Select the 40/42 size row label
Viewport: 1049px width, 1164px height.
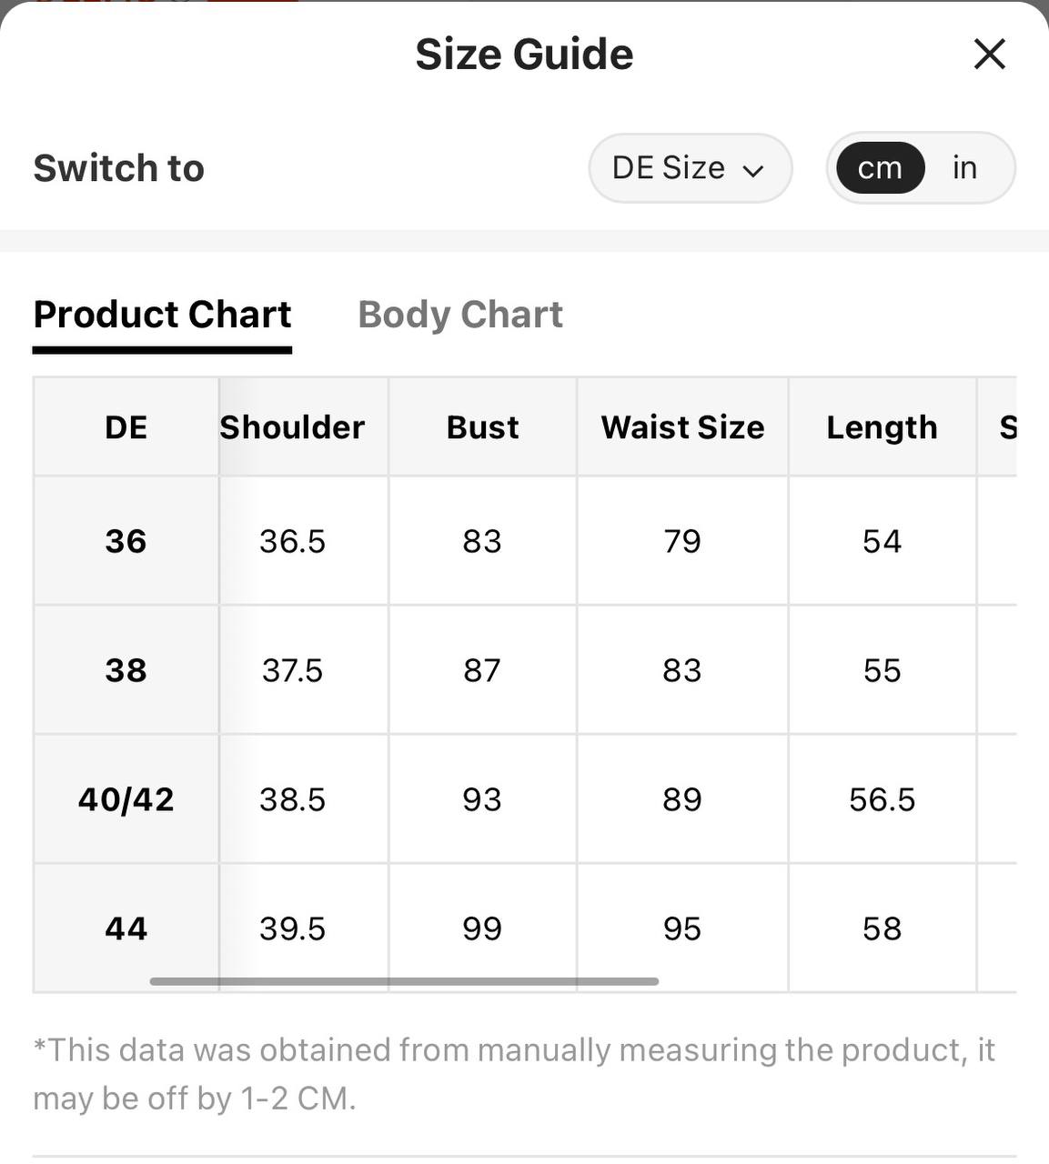(126, 799)
